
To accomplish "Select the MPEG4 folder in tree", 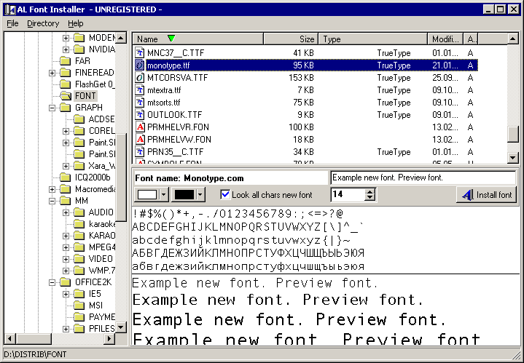I will [101, 247].
